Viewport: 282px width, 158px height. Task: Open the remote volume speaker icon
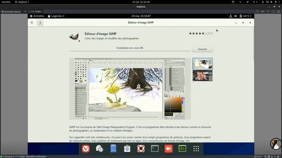point(236,16)
